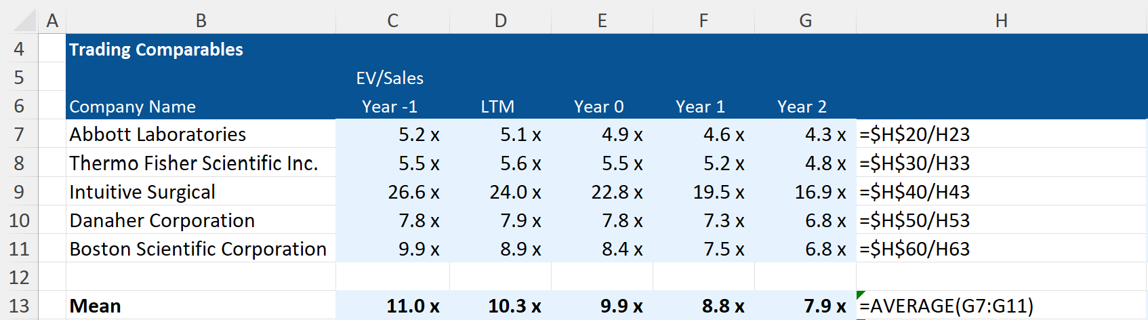Click the EV/Sales header cell
This screenshot has width=1148, height=320.
pyautogui.click(x=392, y=77)
